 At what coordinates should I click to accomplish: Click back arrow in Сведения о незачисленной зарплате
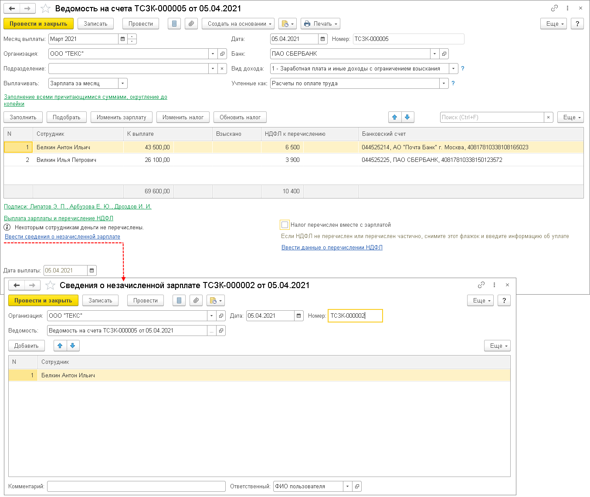click(17, 285)
